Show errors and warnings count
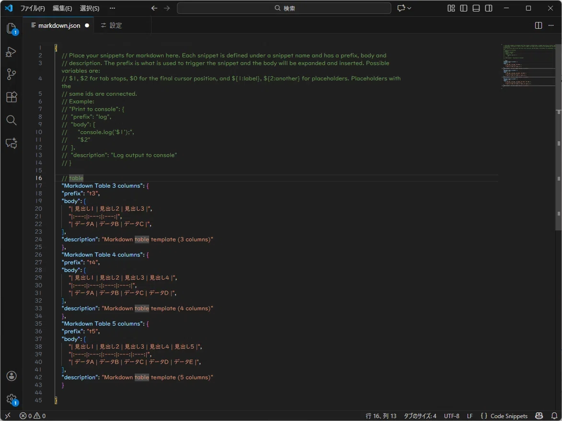Viewport: 562px width, 421px height. (33, 416)
